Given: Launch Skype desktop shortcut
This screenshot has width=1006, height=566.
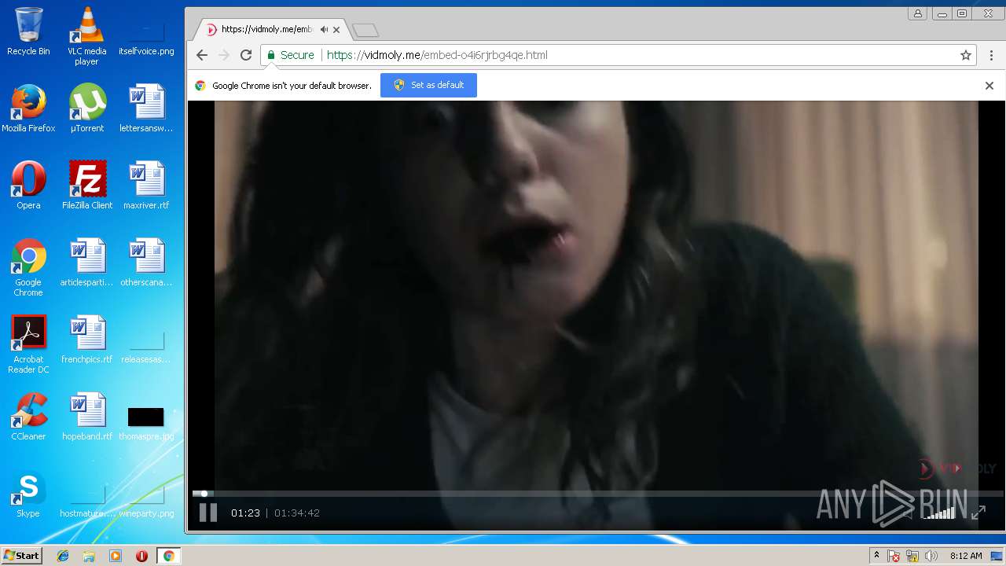Looking at the screenshot, I should click(28, 493).
